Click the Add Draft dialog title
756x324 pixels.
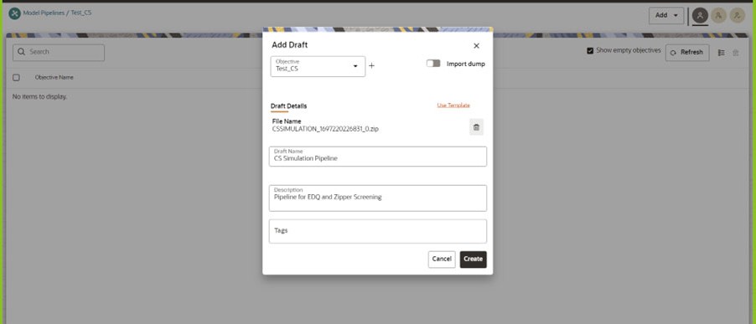pos(290,44)
